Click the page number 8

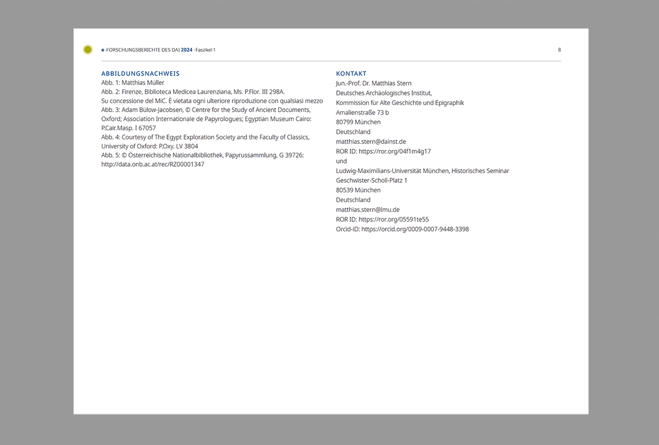point(559,50)
